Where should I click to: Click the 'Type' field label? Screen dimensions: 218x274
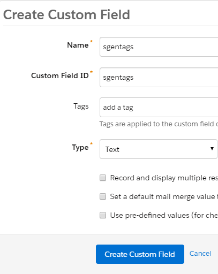click(80, 148)
